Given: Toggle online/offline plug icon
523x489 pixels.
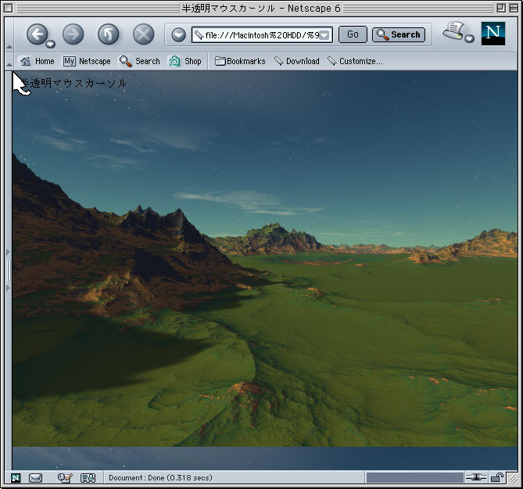Looking at the screenshot, I should (475, 477).
